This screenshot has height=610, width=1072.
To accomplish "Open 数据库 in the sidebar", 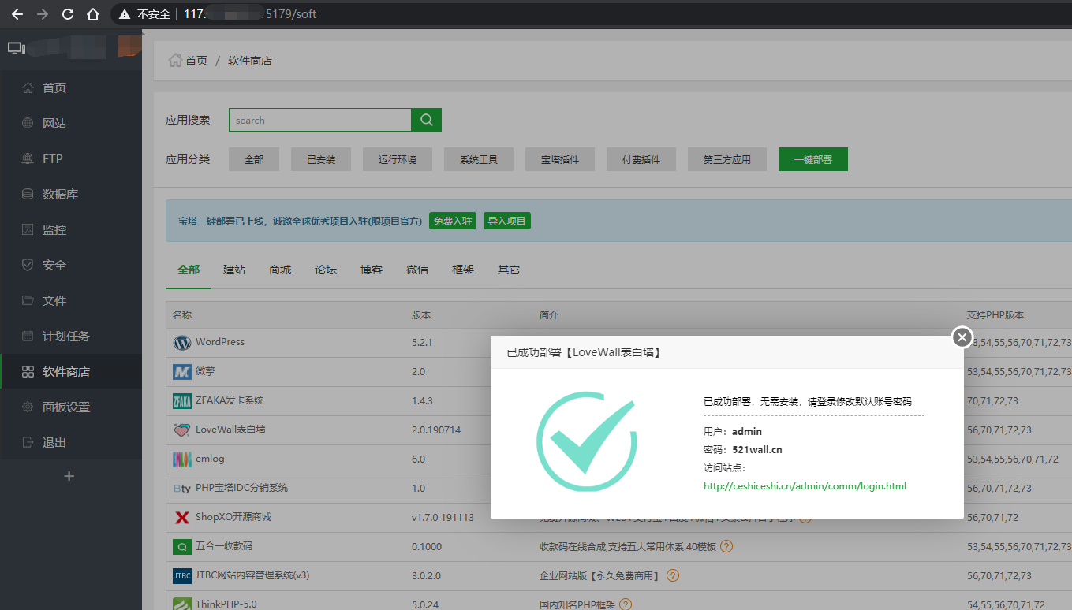I will 71,194.
